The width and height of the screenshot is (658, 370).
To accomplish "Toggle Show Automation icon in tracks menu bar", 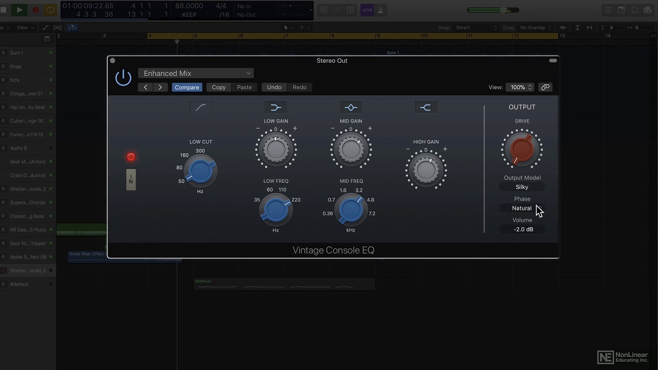I will coord(45,27).
